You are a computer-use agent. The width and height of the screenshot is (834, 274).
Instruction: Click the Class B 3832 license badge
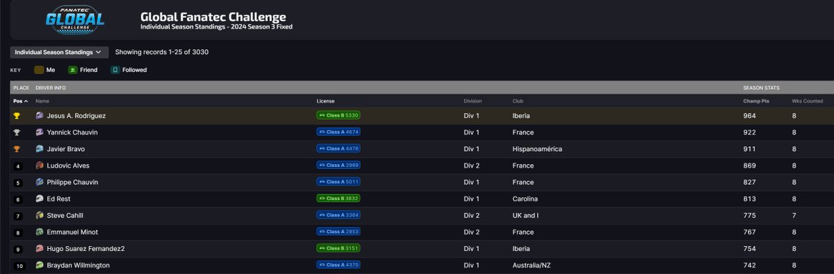pos(338,199)
